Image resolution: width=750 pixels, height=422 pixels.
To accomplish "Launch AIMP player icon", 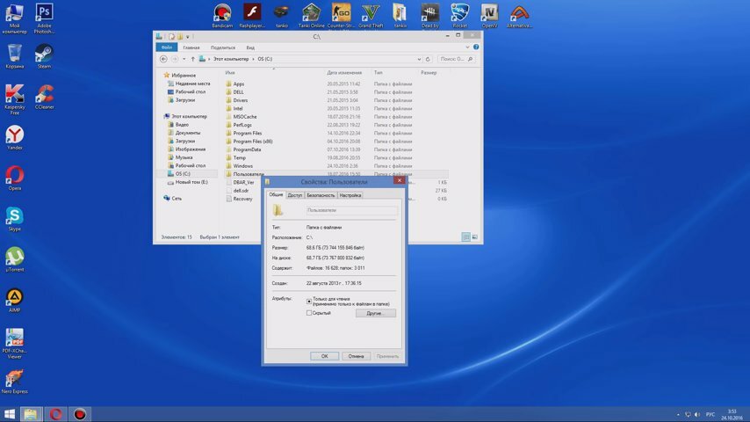I will pyautogui.click(x=14, y=300).
